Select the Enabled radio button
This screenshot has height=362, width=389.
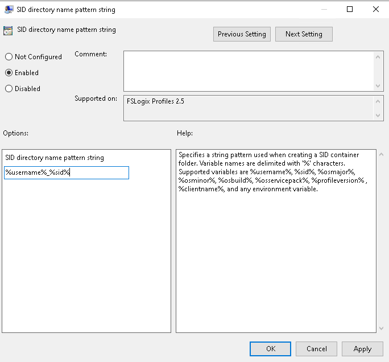[9, 73]
